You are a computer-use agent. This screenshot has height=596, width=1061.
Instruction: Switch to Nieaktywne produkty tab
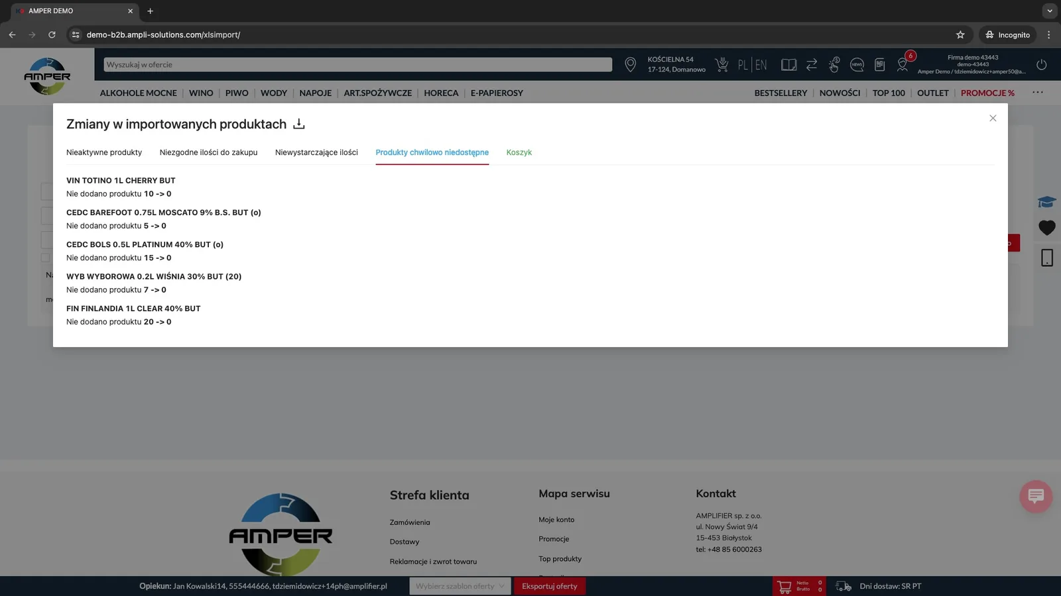104,152
